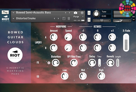This screenshot has height=92, width=136.
Task: Toggle the Distortion on/off LED
Action: (49, 63)
